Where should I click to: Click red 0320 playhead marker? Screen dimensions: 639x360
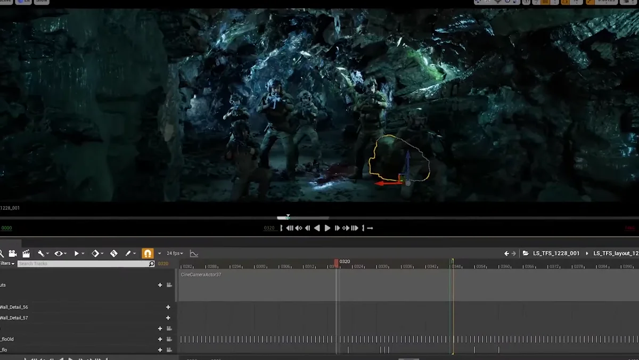pos(336,263)
